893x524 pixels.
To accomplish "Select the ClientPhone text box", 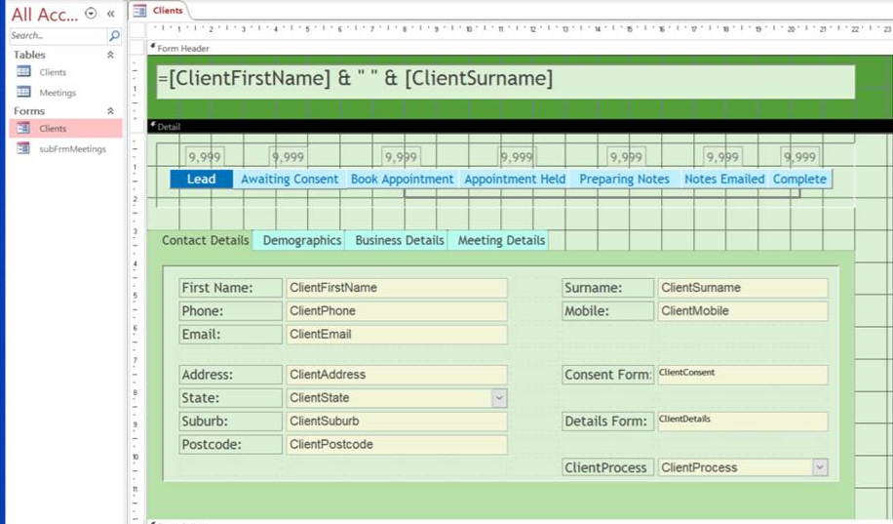I will coord(397,311).
